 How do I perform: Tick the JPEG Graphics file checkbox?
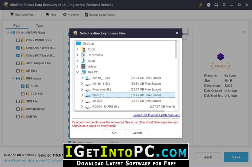click(18, 63)
